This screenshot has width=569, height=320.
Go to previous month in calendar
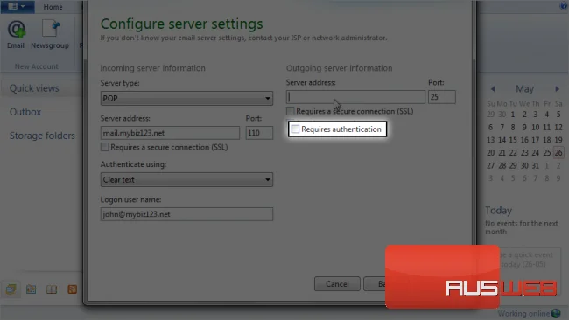[493, 89]
